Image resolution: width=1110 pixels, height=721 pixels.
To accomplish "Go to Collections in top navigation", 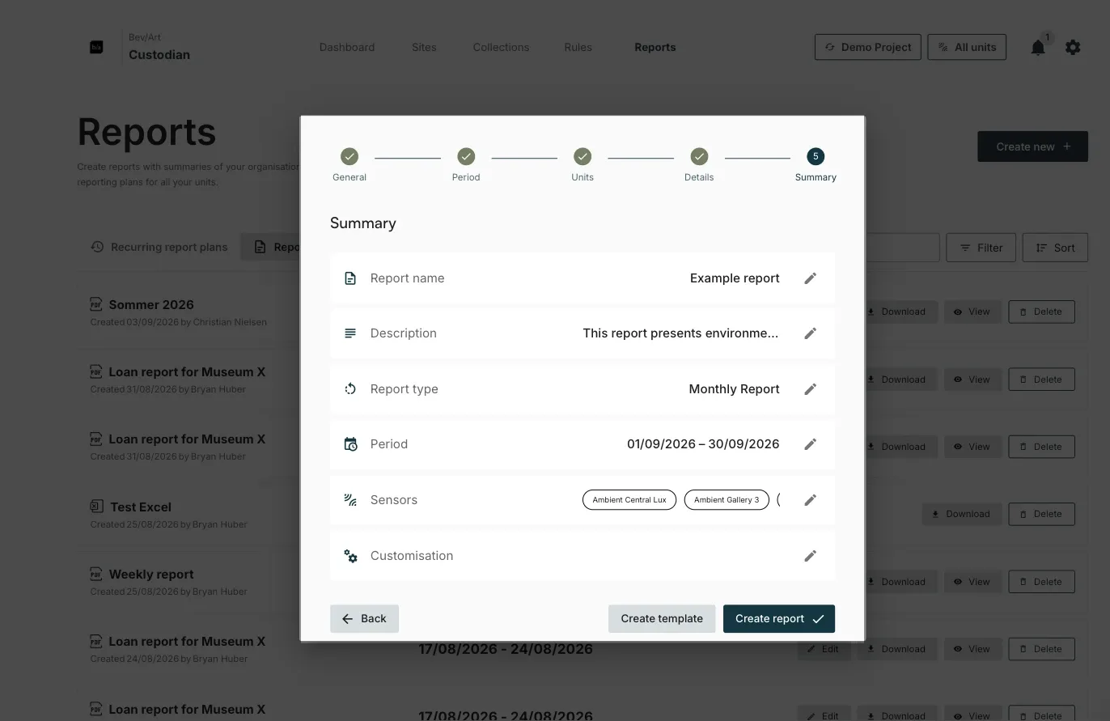I will coord(501,47).
